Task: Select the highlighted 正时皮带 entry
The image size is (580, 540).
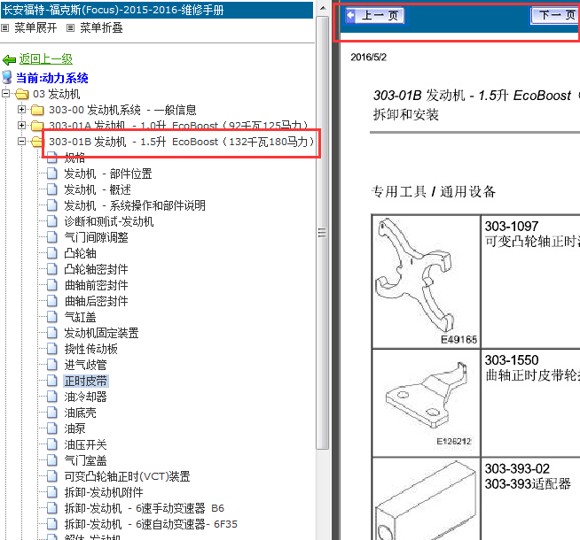Action: [x=85, y=381]
